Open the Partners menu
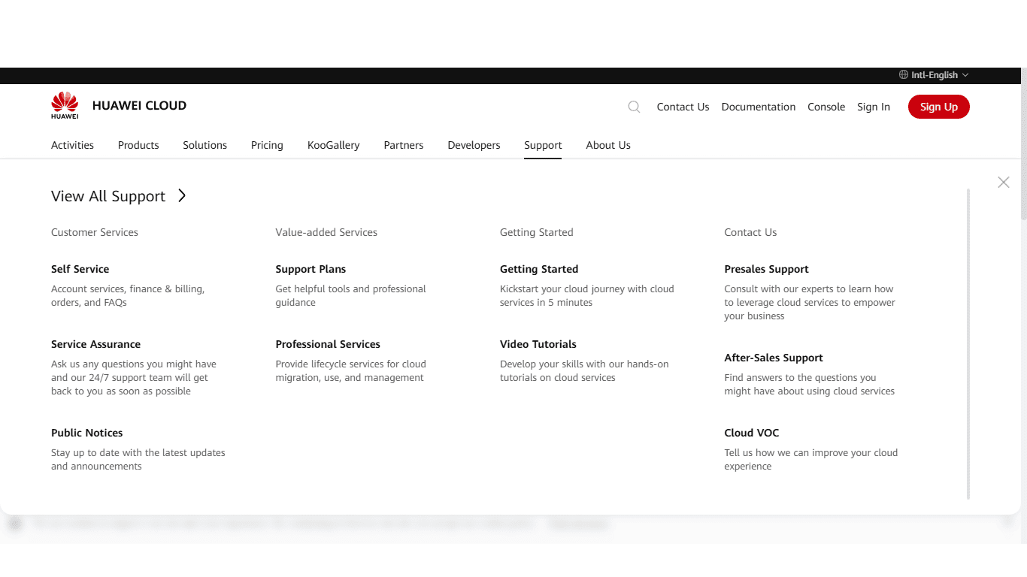Image resolution: width=1027 pixels, height=577 pixels. 404,145
